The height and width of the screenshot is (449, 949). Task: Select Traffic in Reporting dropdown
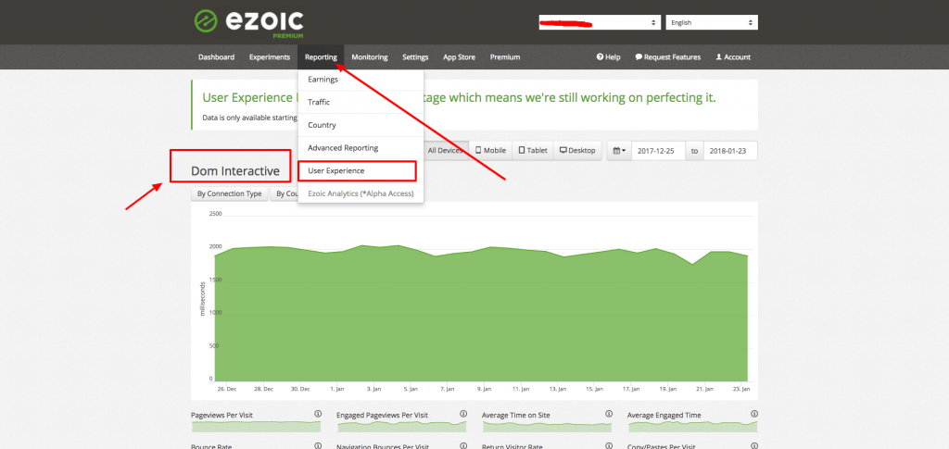(x=361, y=102)
